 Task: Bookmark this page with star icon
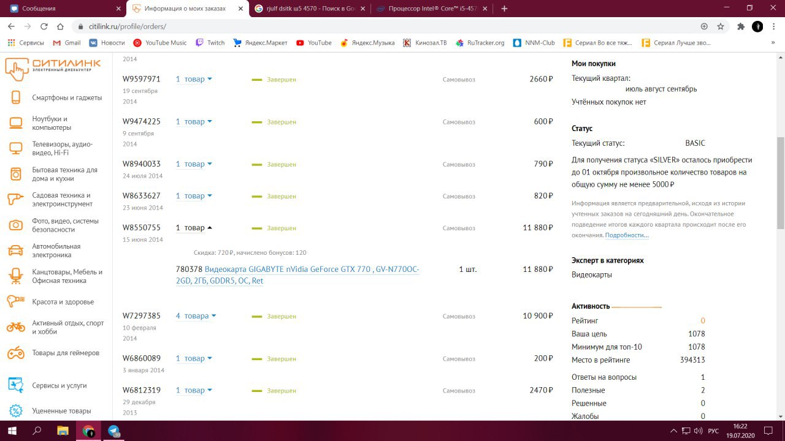click(x=721, y=26)
